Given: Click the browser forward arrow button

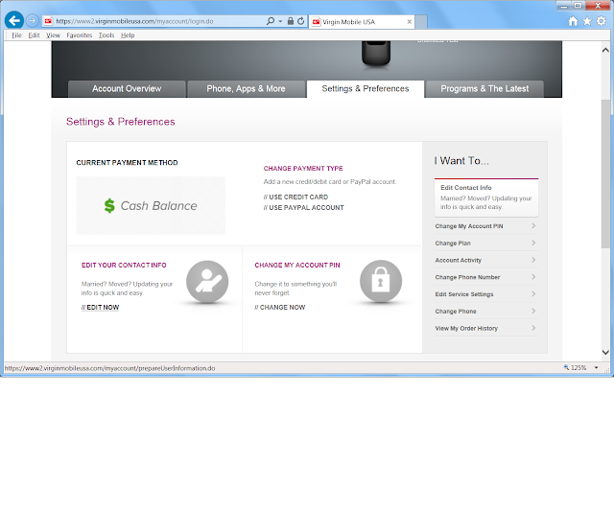Looking at the screenshot, I should click(33, 20).
